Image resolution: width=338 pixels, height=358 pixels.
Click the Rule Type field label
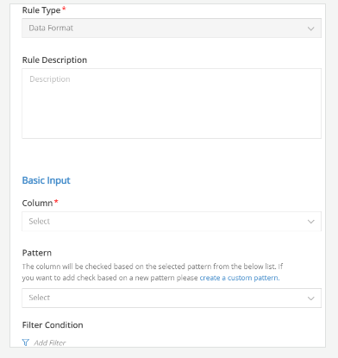41,10
